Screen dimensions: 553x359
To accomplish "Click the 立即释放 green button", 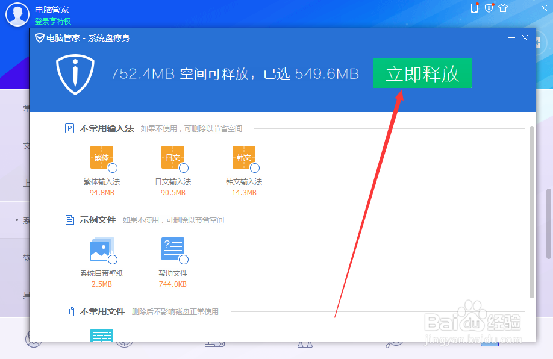I will (x=422, y=73).
